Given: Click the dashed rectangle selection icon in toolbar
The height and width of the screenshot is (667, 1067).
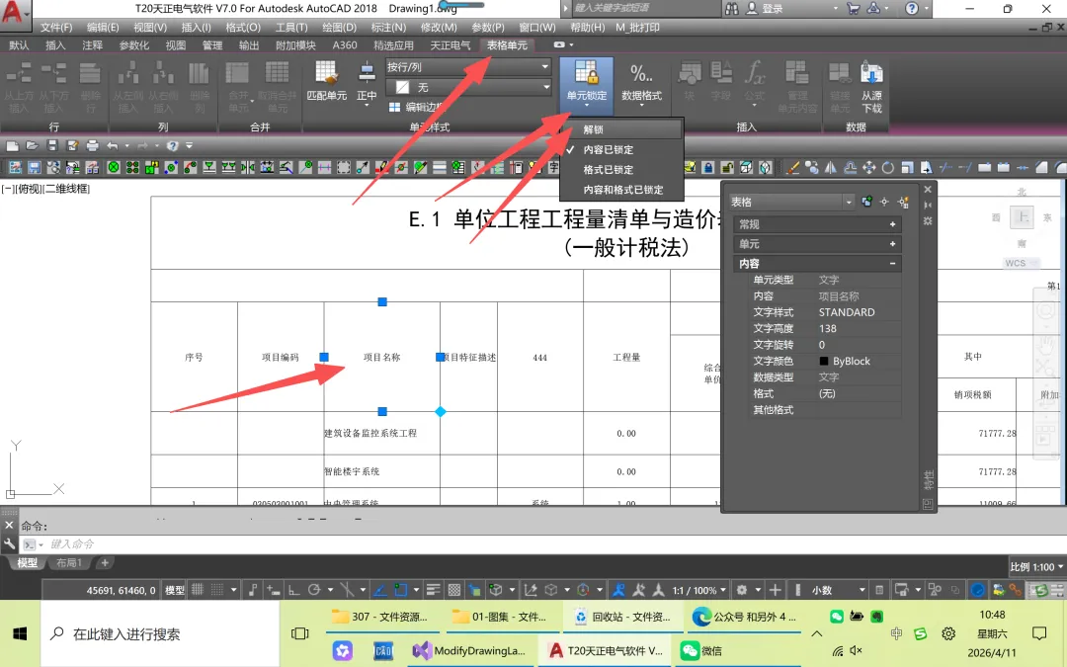Looking at the screenshot, I should click(344, 167).
